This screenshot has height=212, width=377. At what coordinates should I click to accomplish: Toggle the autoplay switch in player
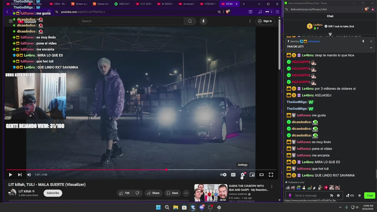(x=223, y=175)
